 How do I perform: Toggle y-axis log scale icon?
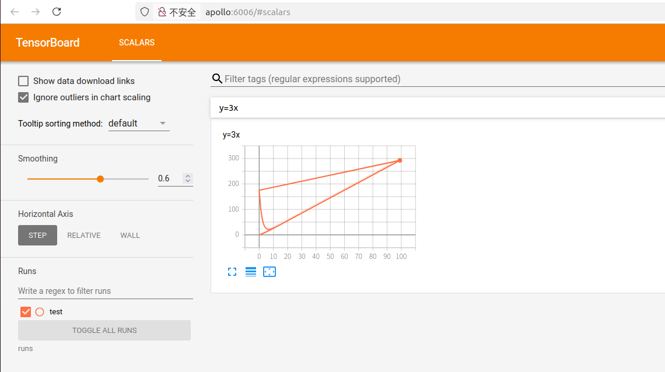[x=251, y=272]
